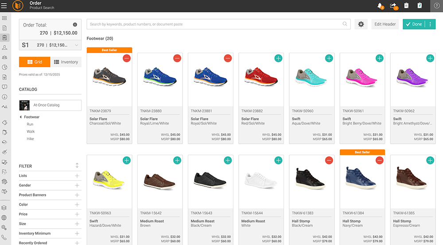Screen dimensions: 443x245
Task: Open the share export icon
Action: (393, 6)
